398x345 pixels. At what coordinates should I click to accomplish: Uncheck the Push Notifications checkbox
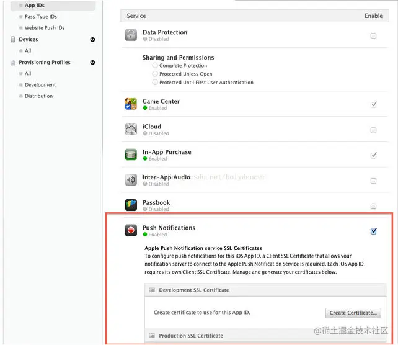(373, 231)
